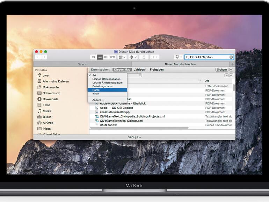Set search scope to 'Diesen Mac'

[122, 70]
